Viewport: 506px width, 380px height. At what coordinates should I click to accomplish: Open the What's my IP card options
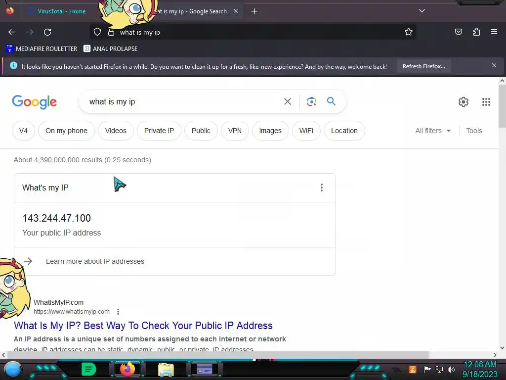pos(321,188)
